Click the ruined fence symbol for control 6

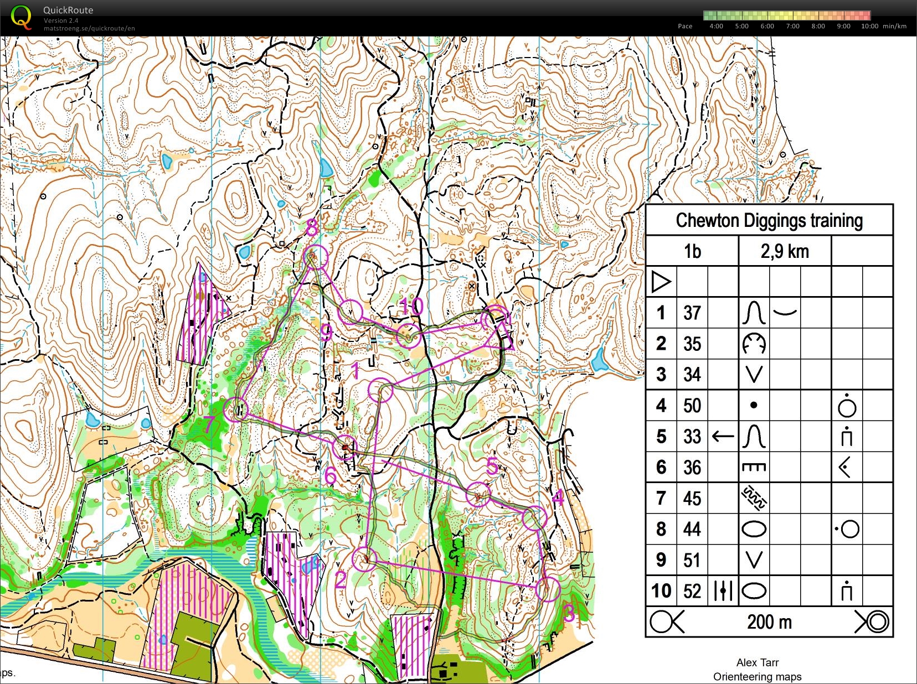755,467
